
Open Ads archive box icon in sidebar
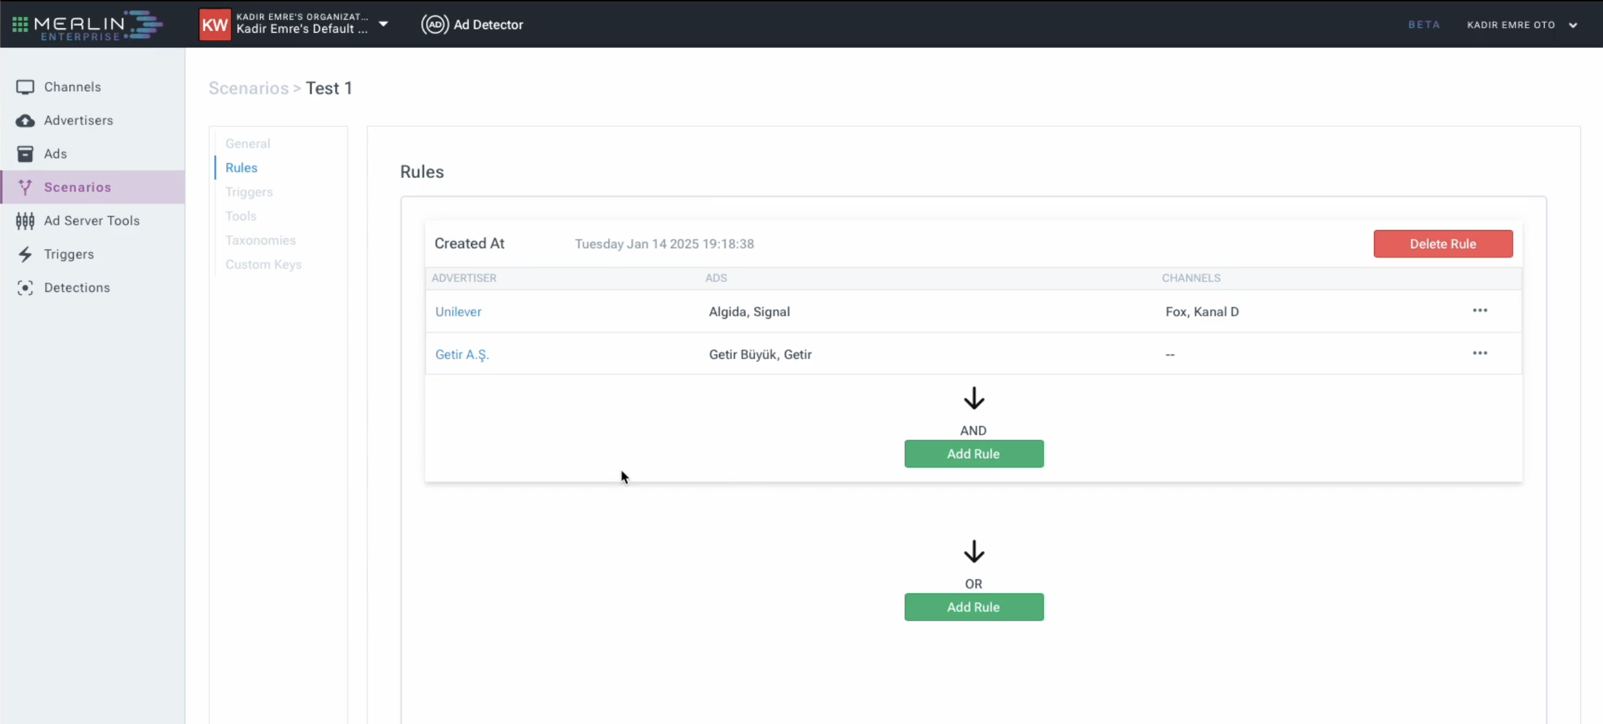click(x=25, y=154)
